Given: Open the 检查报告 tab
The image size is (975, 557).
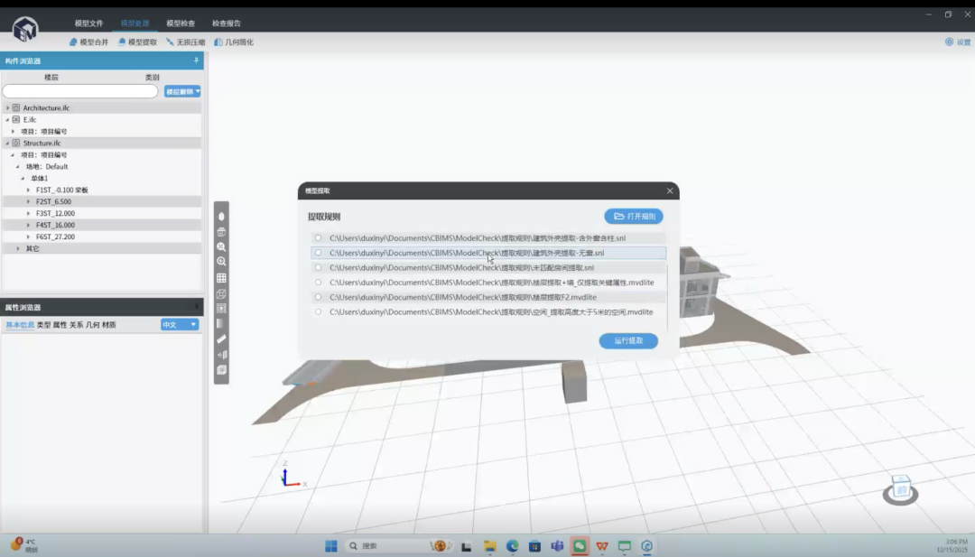Looking at the screenshot, I should 227,23.
